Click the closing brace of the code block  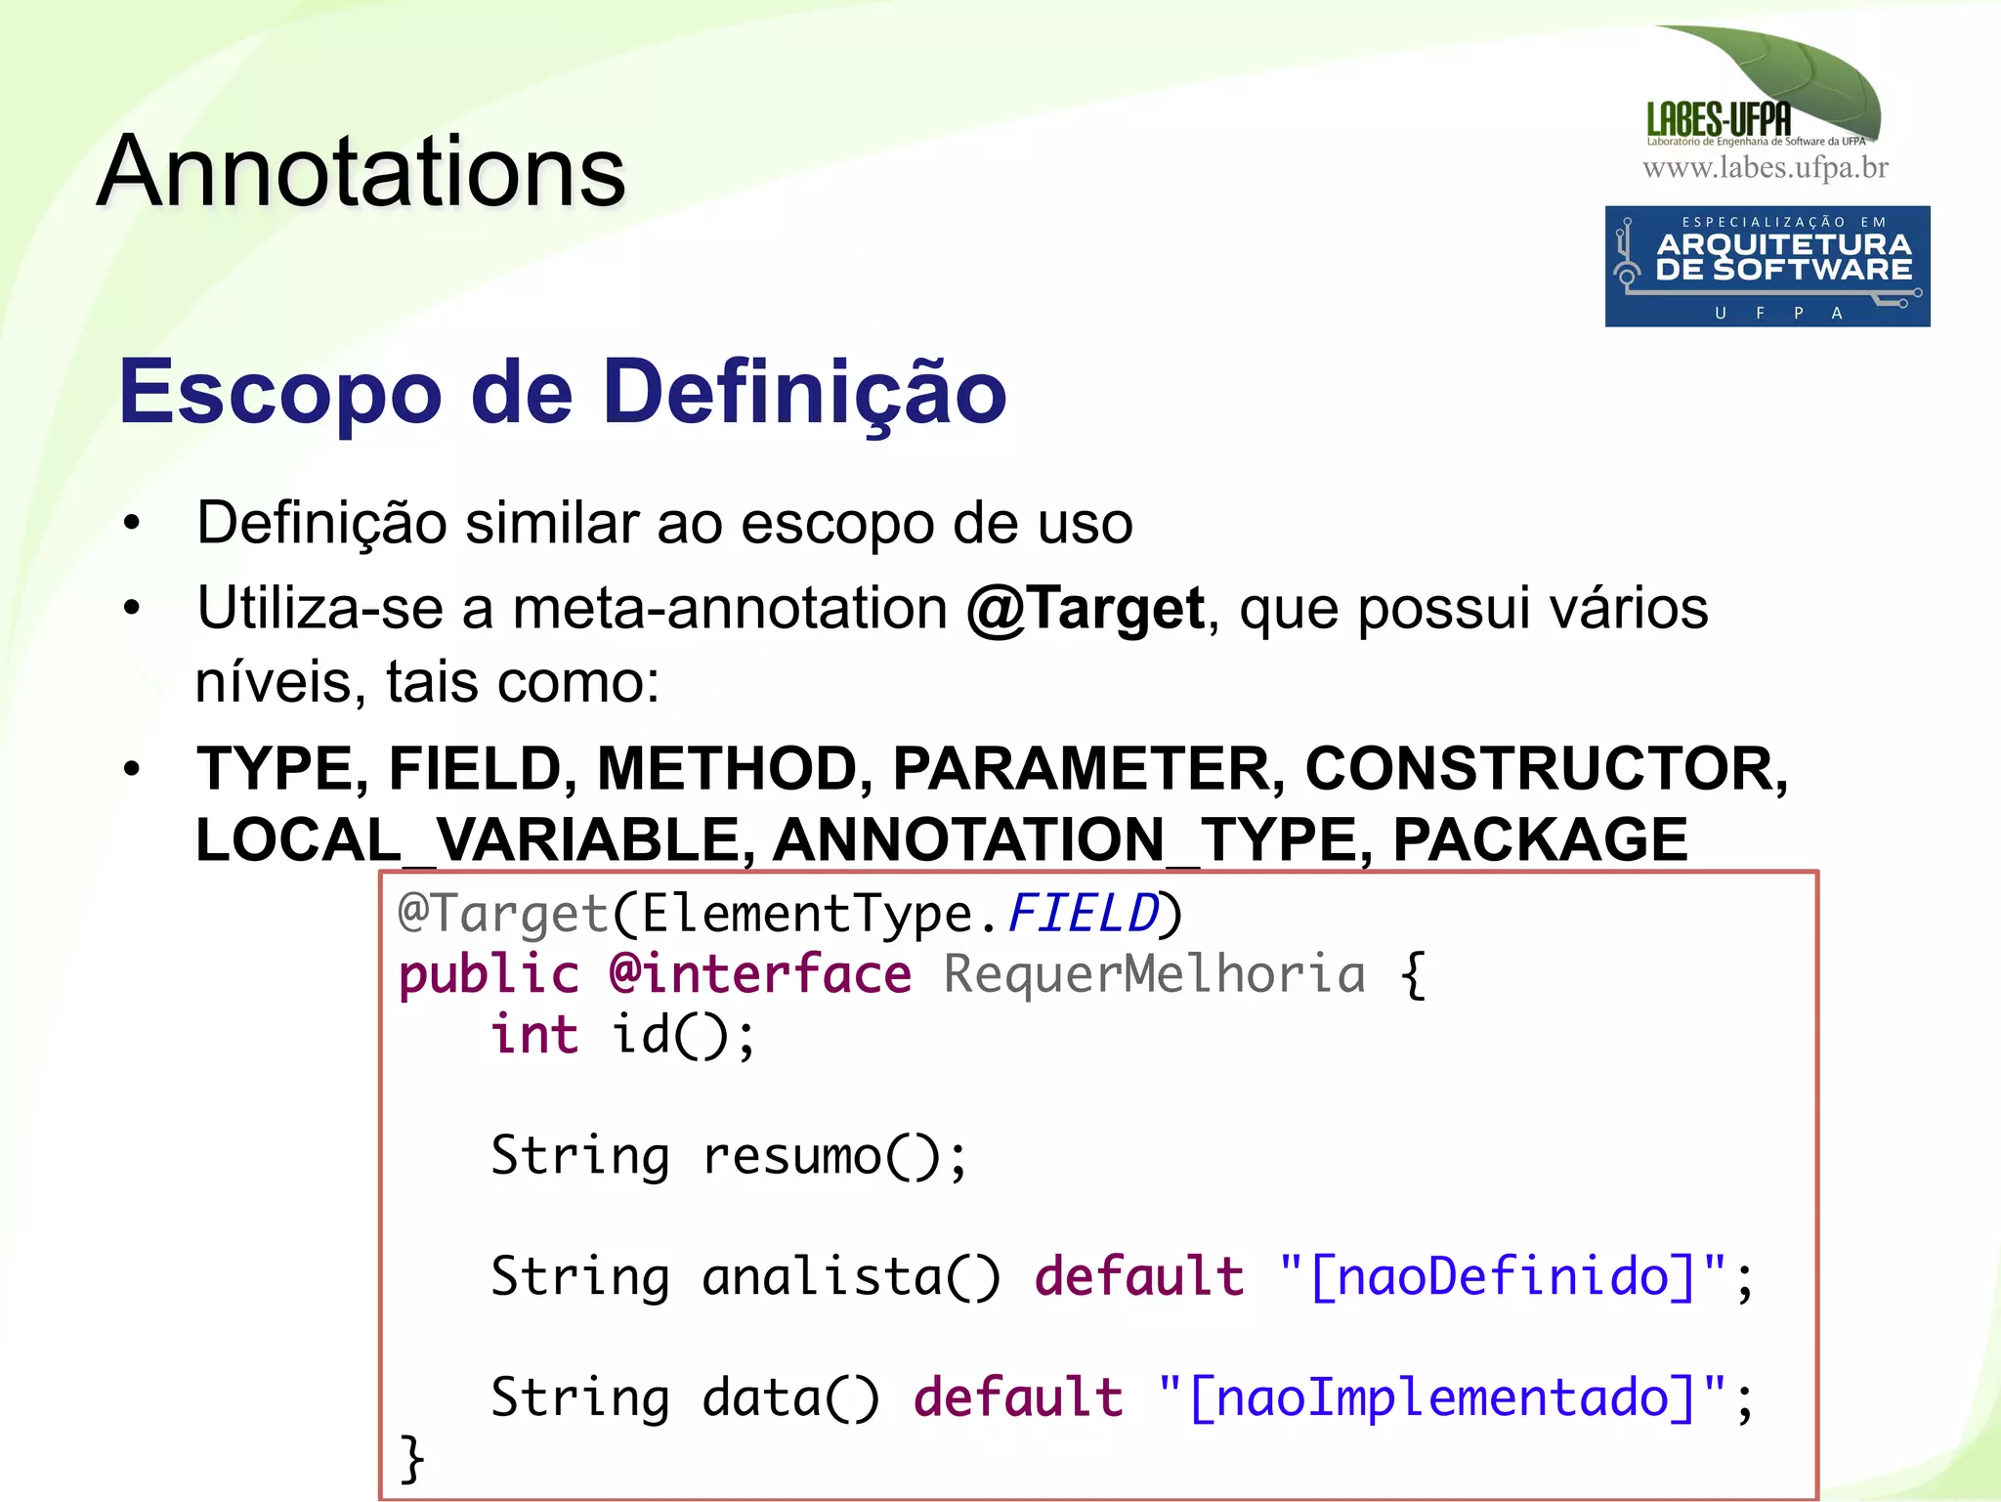click(412, 1459)
